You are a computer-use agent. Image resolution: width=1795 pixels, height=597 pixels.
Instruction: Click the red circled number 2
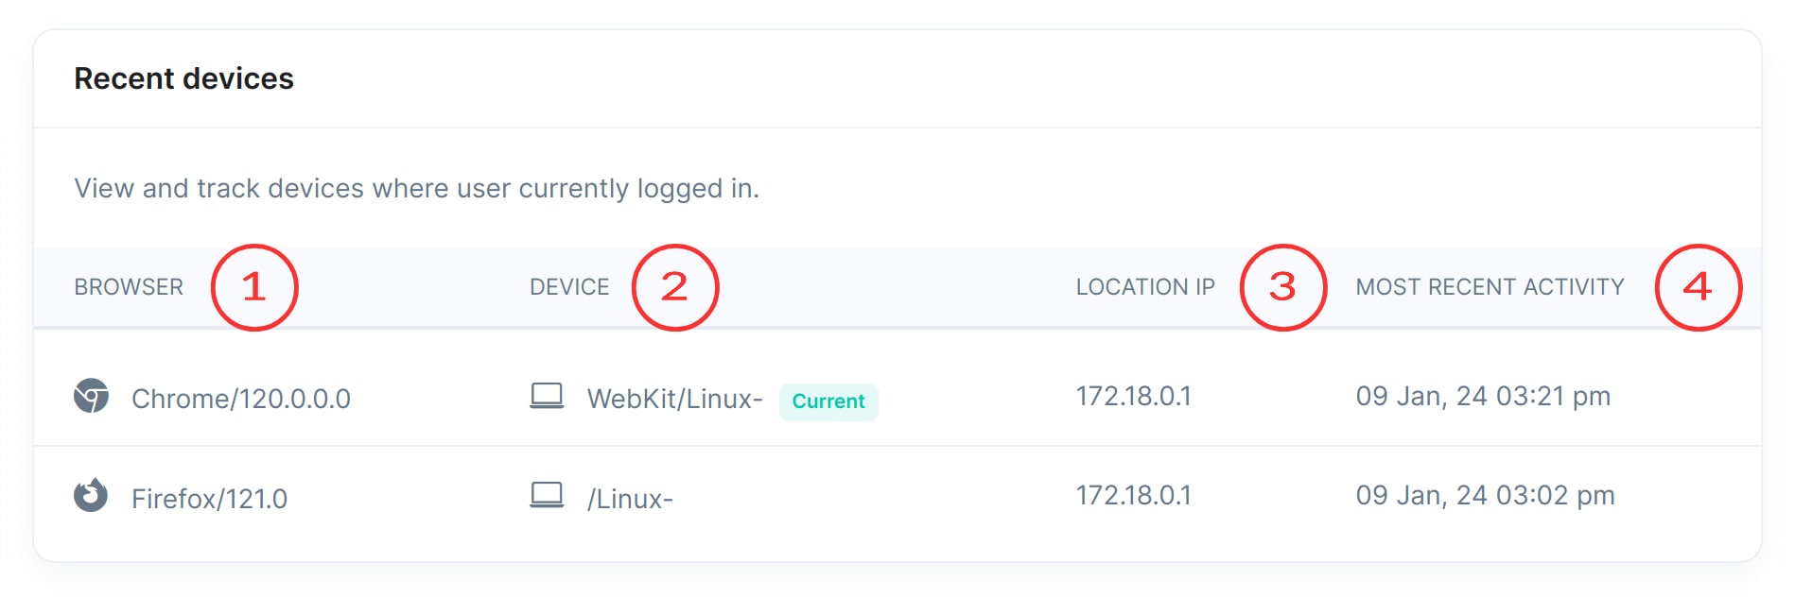point(674,287)
